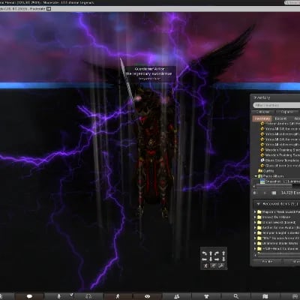300x300 pixels.
Task: Click the magnifier Search toolbar button
Action: [x=236, y=296]
